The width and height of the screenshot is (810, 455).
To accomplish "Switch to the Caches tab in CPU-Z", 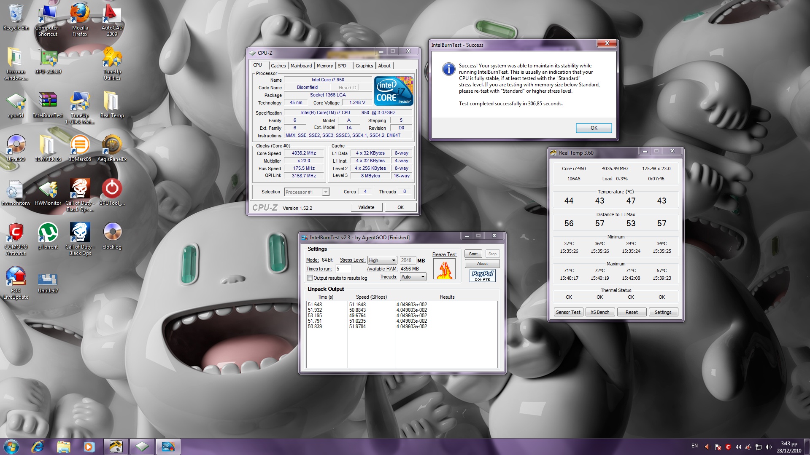I will pyautogui.click(x=278, y=66).
